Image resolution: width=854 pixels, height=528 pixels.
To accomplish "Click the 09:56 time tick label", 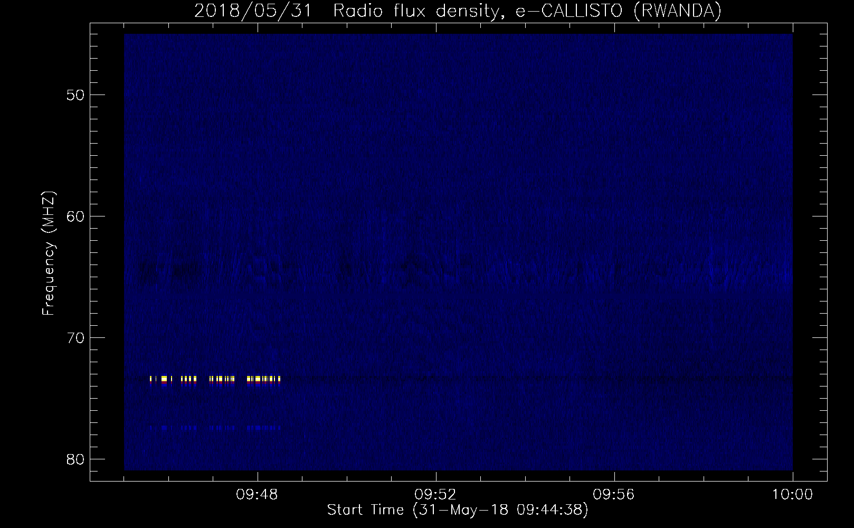I will pyautogui.click(x=614, y=495).
